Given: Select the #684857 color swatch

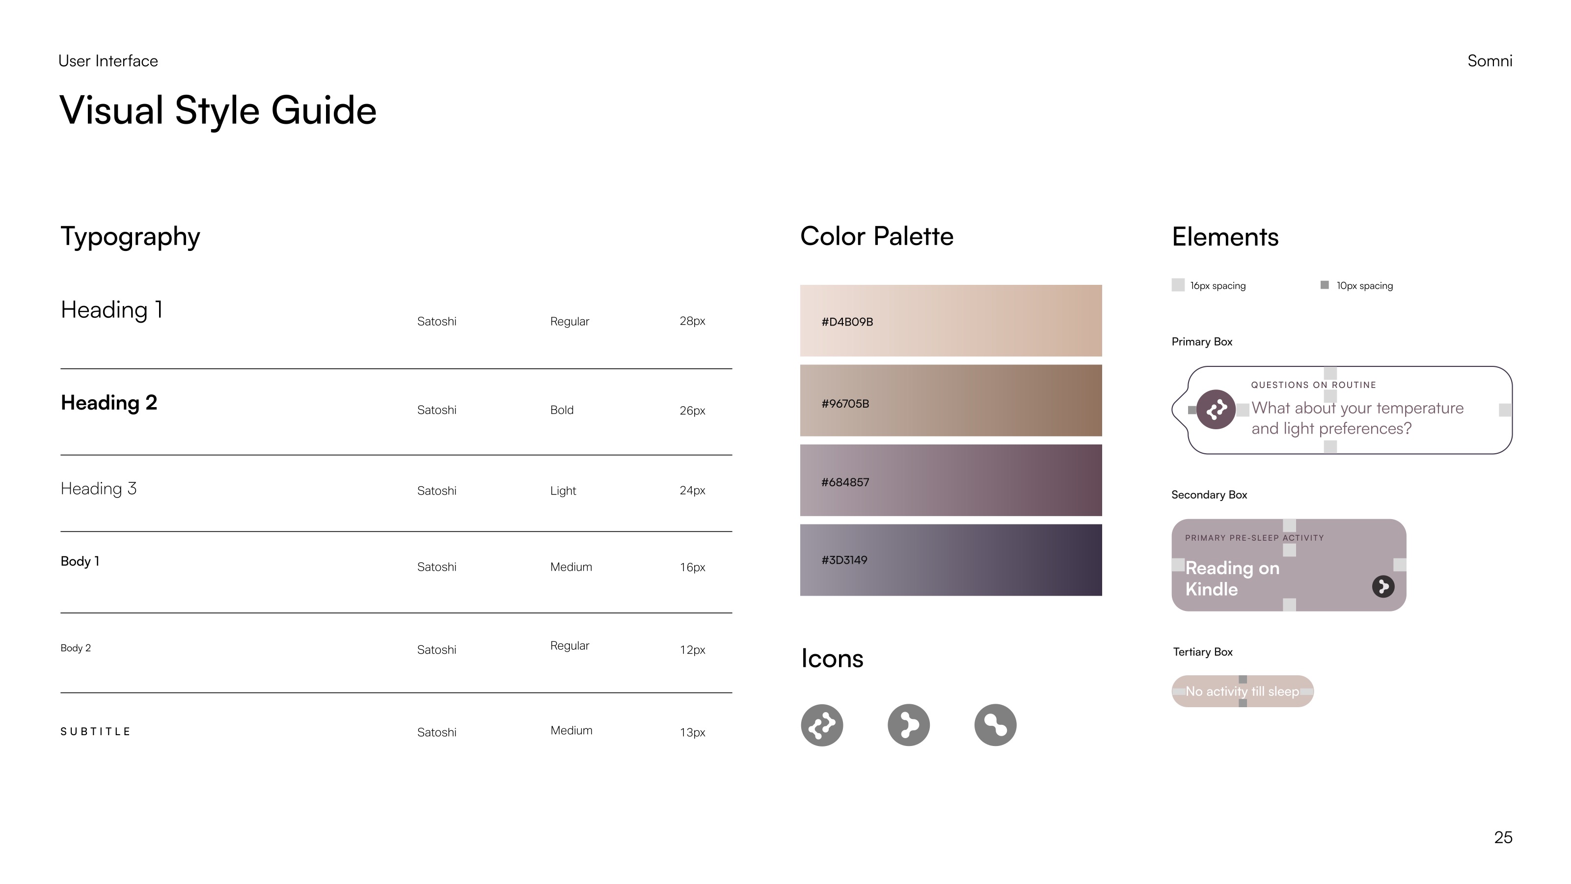Looking at the screenshot, I should pos(951,480).
